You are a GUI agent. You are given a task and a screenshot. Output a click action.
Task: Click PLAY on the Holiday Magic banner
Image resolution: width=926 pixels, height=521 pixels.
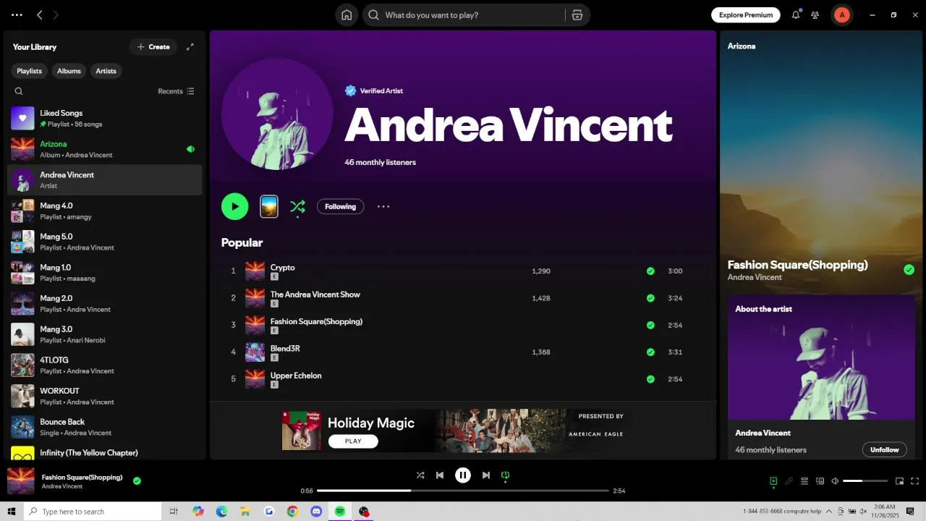[x=353, y=441]
